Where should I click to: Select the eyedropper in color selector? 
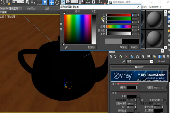66,47
